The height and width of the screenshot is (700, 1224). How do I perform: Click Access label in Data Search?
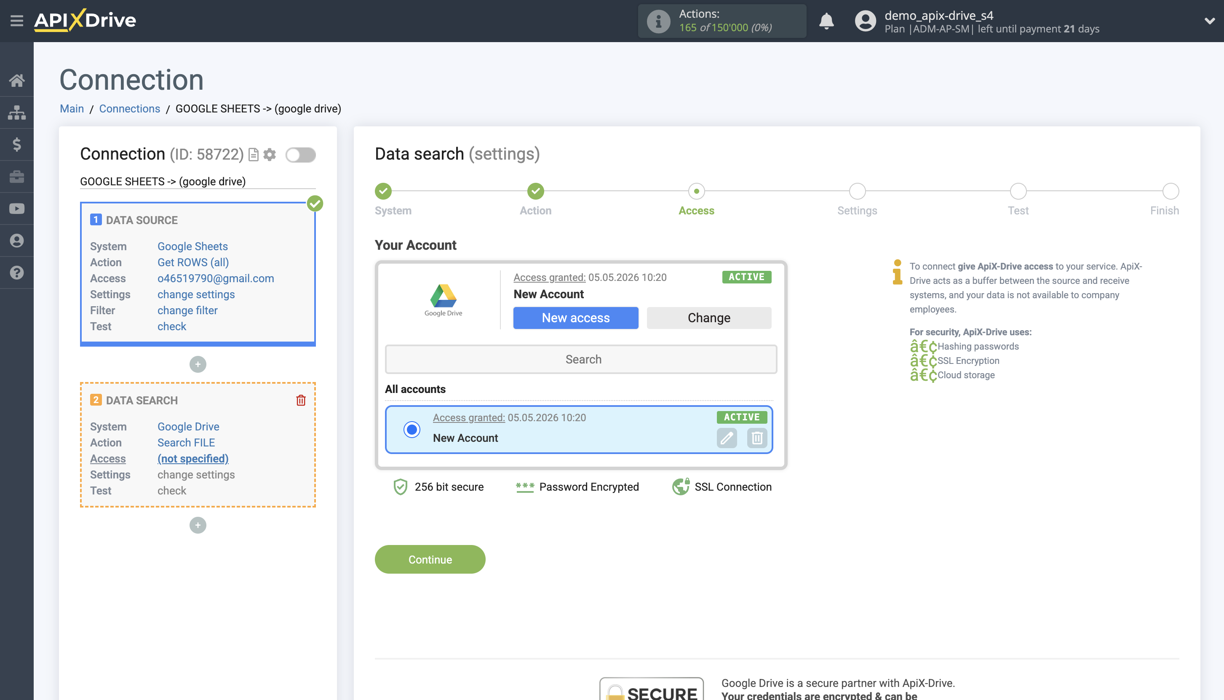[108, 459]
